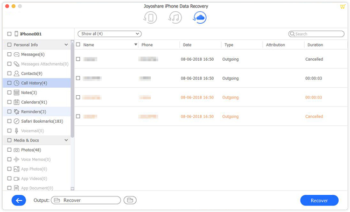Click the Messages Attachments paperclip icon
350x212 pixels.
[17, 64]
